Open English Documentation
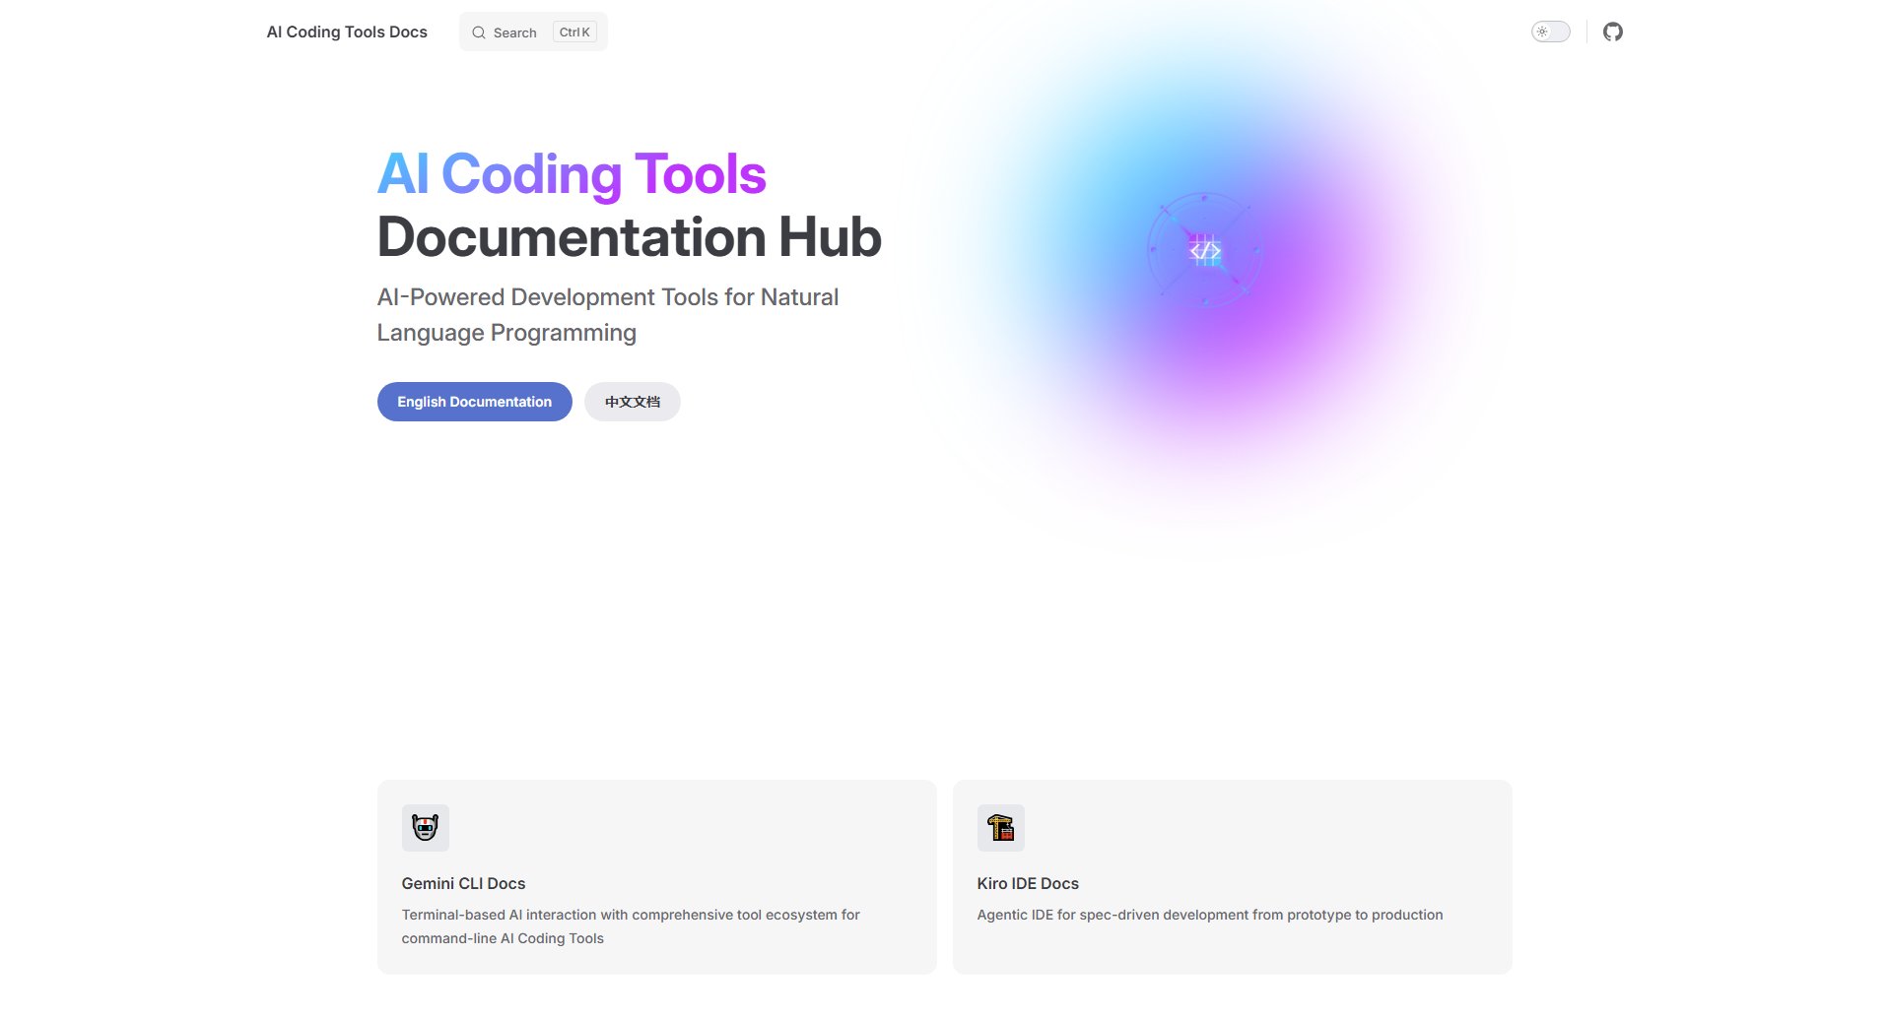The width and height of the screenshot is (1889, 1019). pyautogui.click(x=474, y=402)
